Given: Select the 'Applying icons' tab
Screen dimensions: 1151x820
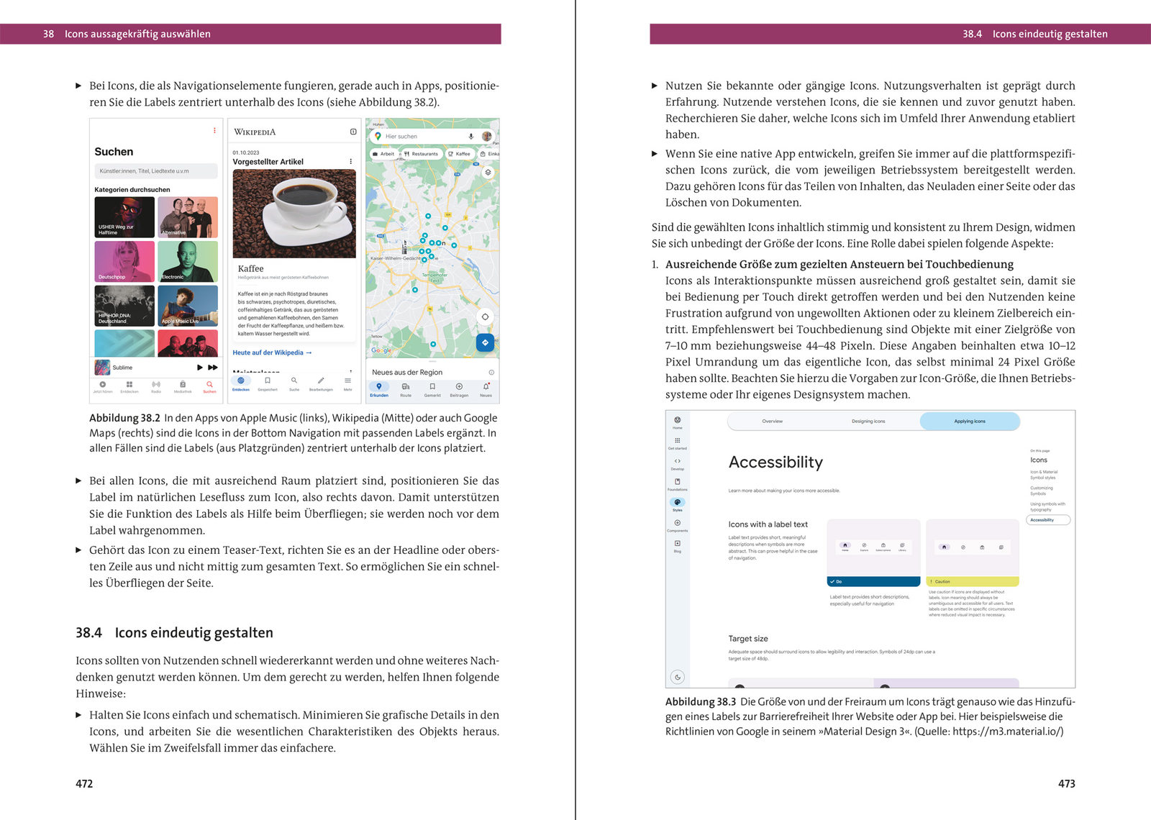Looking at the screenshot, I should (970, 422).
